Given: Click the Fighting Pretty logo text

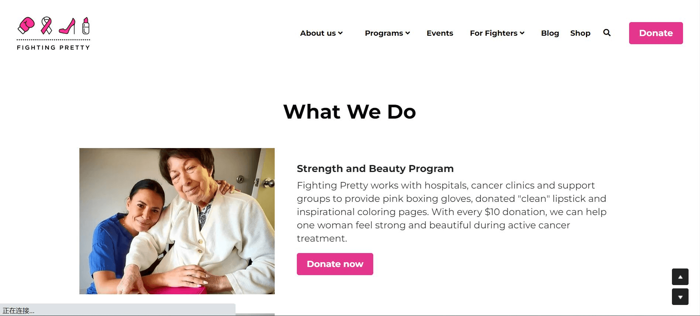Looking at the screenshot, I should (x=54, y=48).
